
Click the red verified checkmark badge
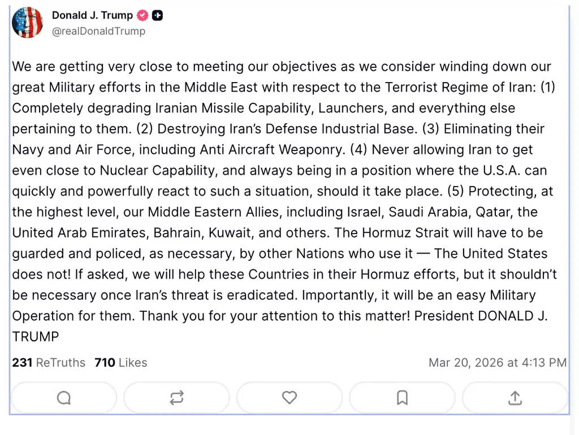pos(142,16)
